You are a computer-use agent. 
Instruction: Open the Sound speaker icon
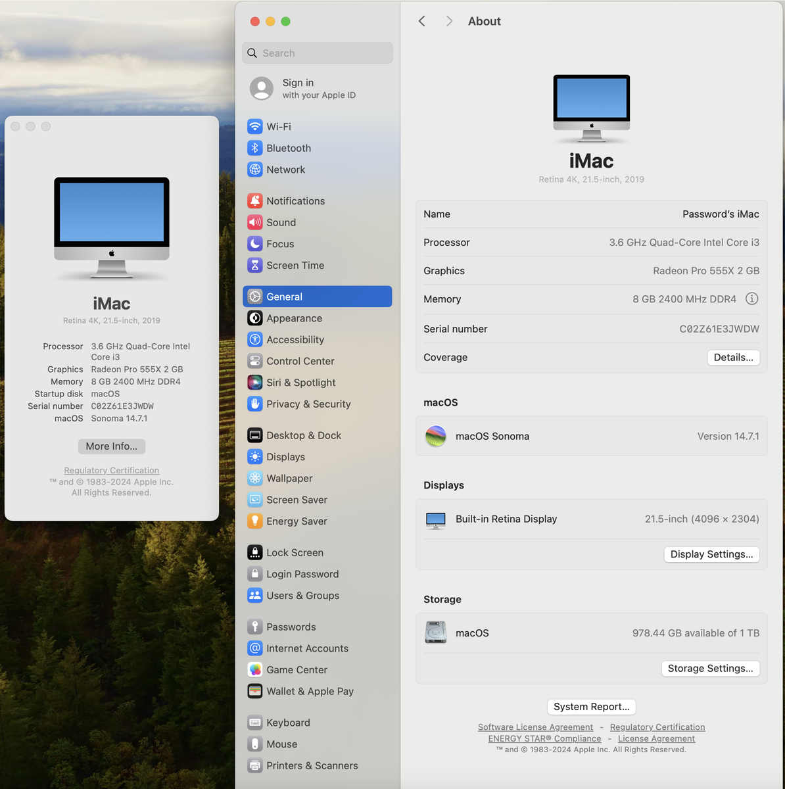click(255, 222)
